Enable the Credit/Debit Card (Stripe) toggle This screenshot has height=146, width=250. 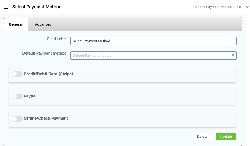17,74
